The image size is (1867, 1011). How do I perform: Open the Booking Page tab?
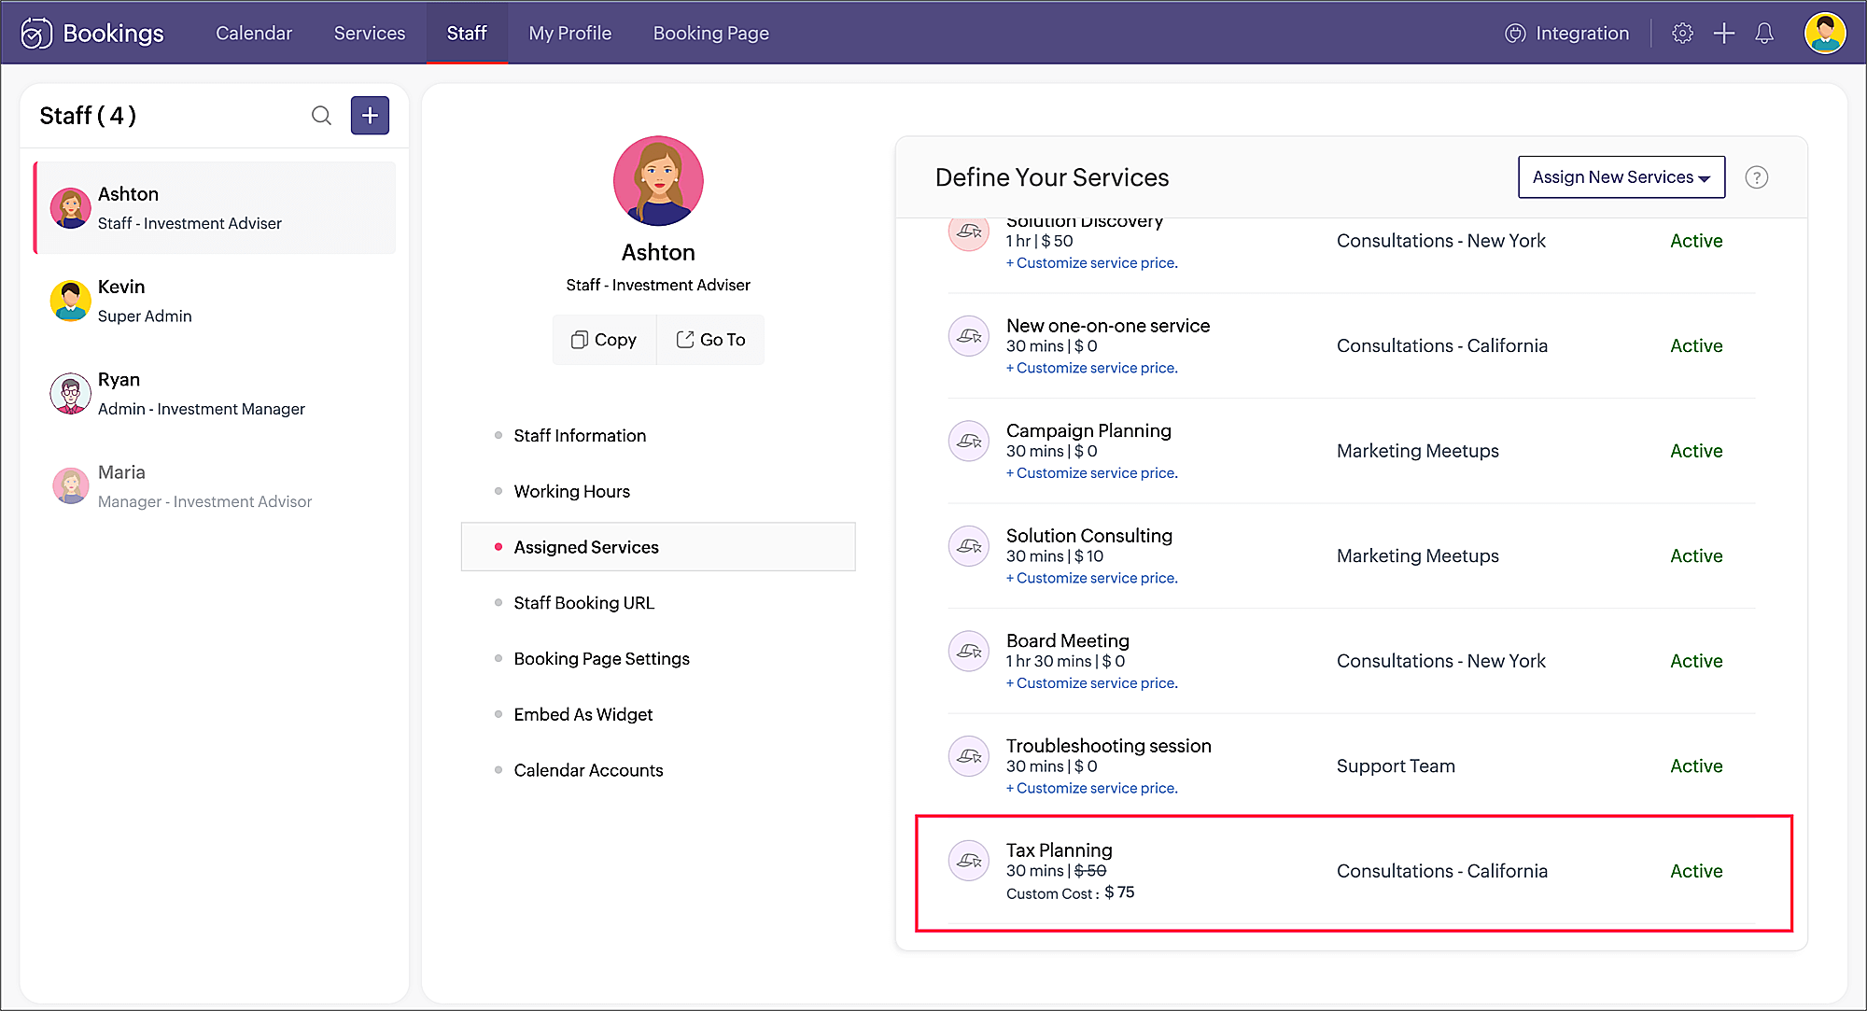[710, 34]
